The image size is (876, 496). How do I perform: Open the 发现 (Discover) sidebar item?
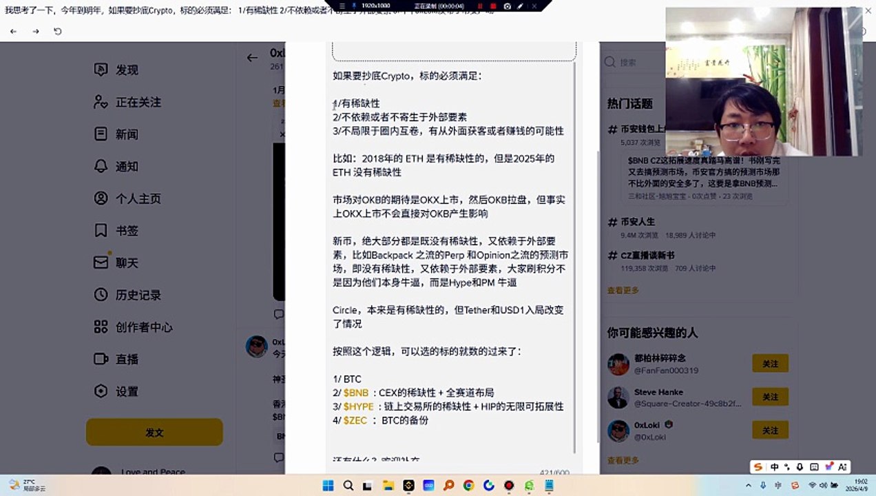116,70
